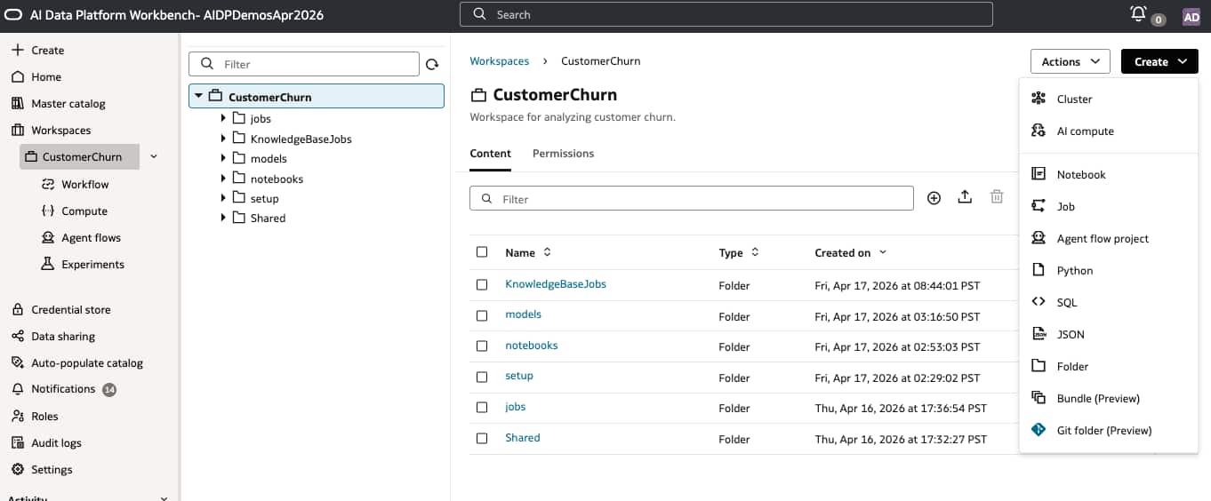Click the Create plus icon in sidebar

(x=17, y=50)
